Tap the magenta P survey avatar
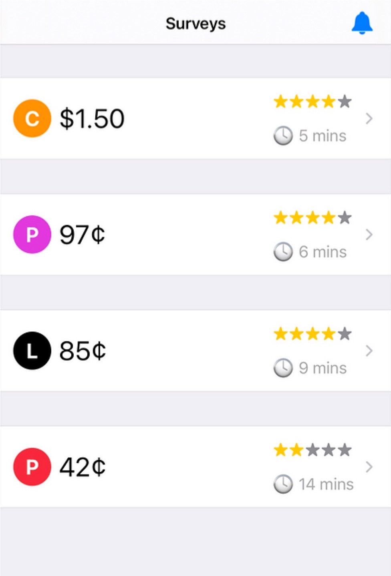Viewport: 391px width, 576px height. [32, 234]
